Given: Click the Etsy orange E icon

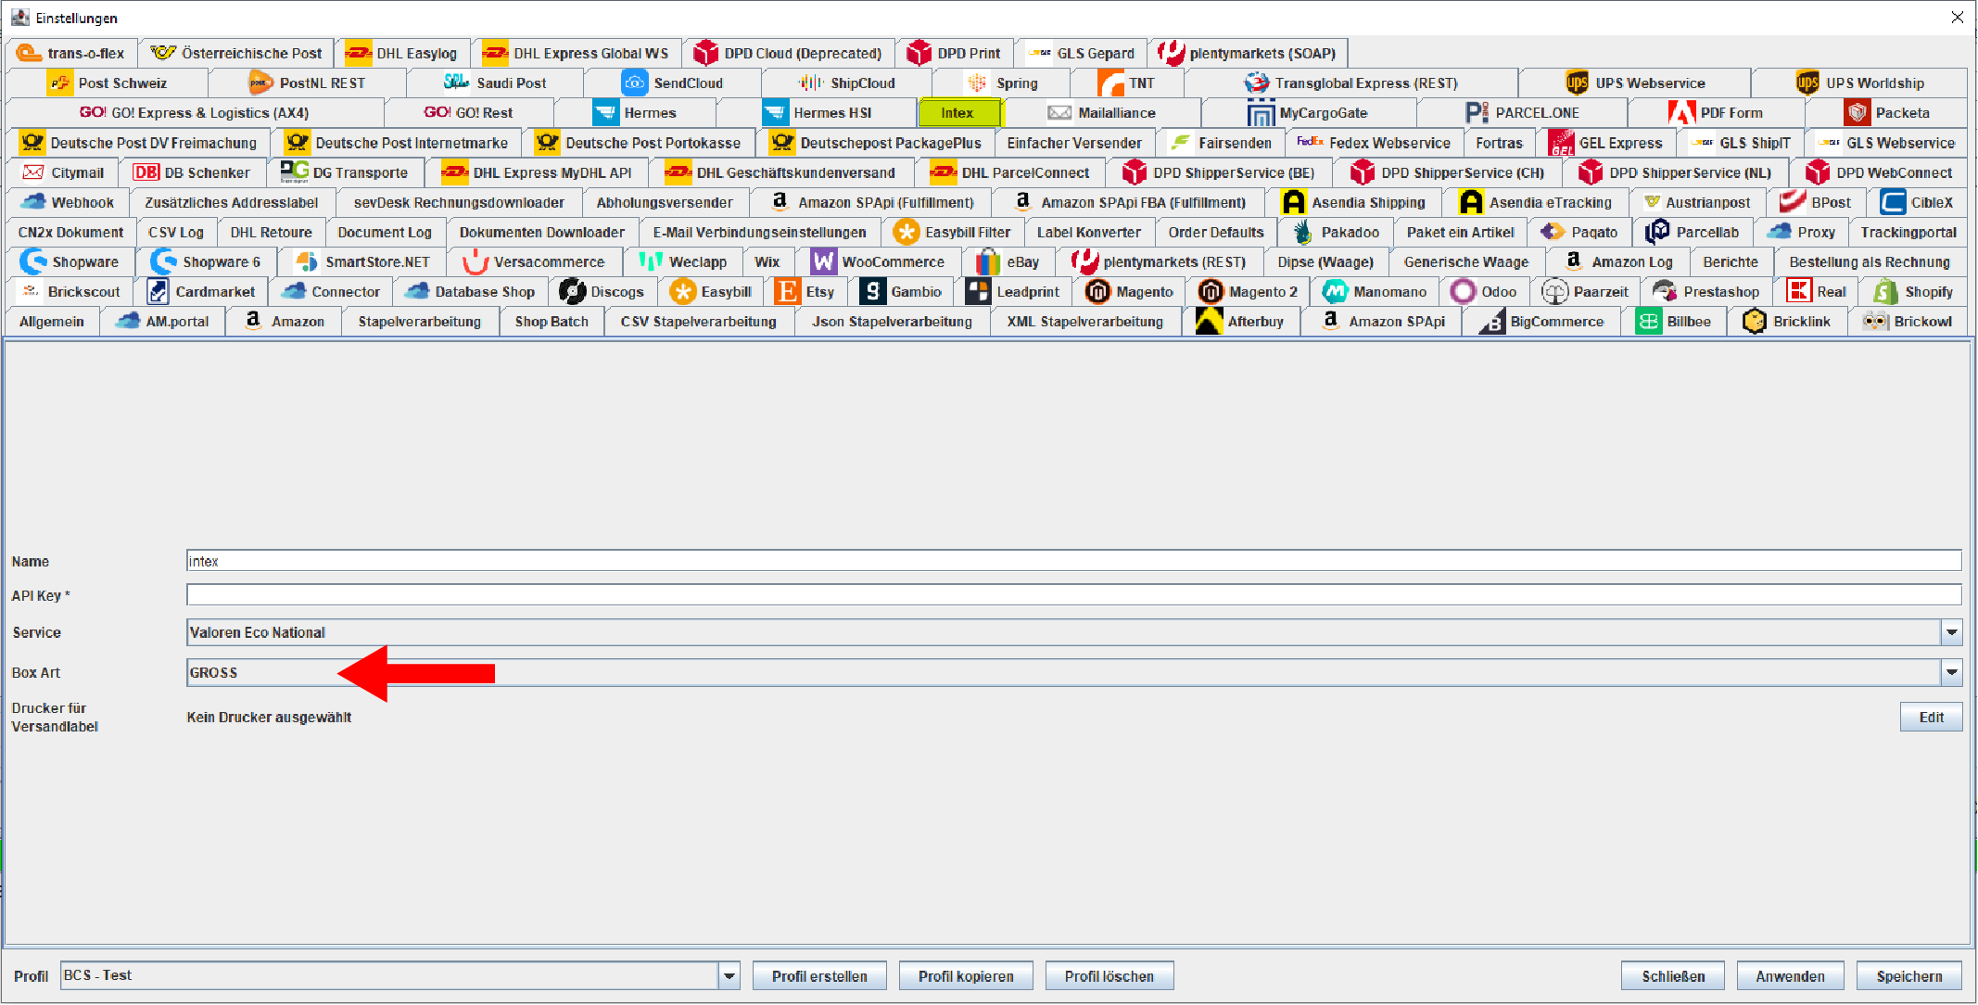Looking at the screenshot, I should pyautogui.click(x=787, y=292).
